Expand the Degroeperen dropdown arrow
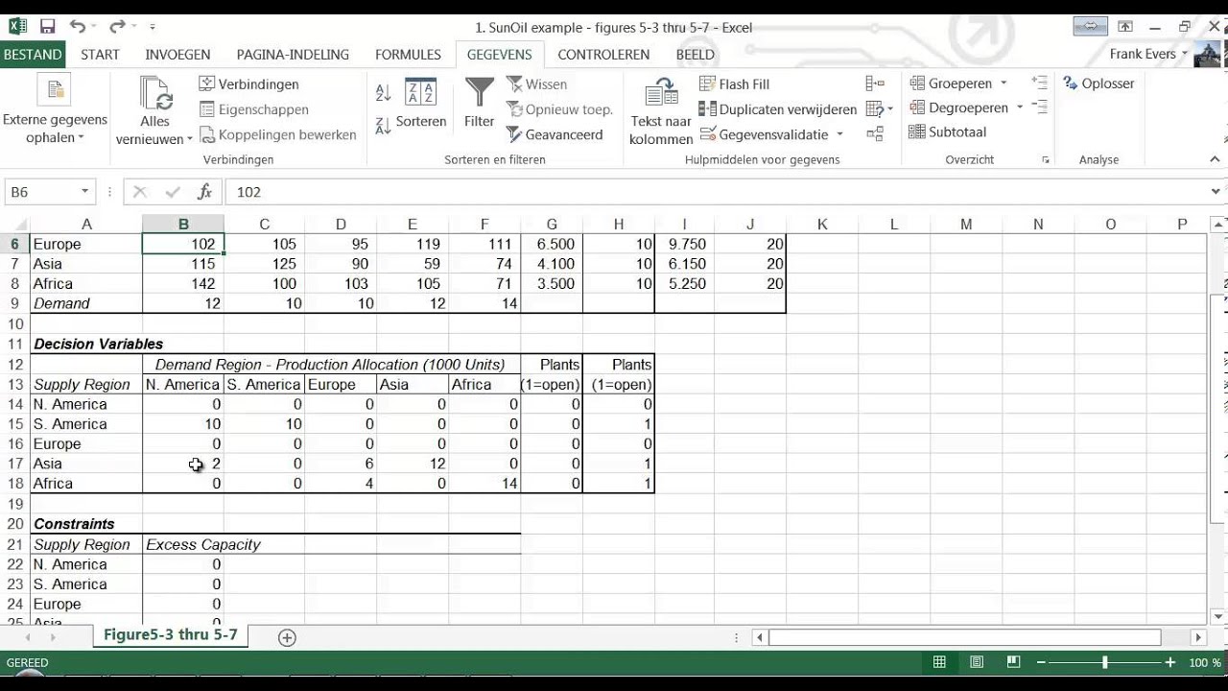This screenshot has height=691, width=1228. [x=1020, y=107]
